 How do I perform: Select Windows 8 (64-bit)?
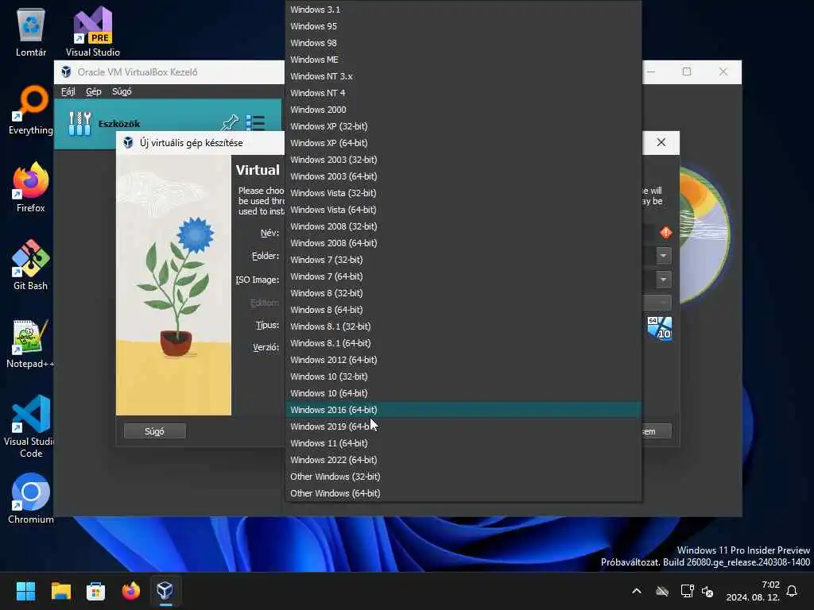(463, 310)
